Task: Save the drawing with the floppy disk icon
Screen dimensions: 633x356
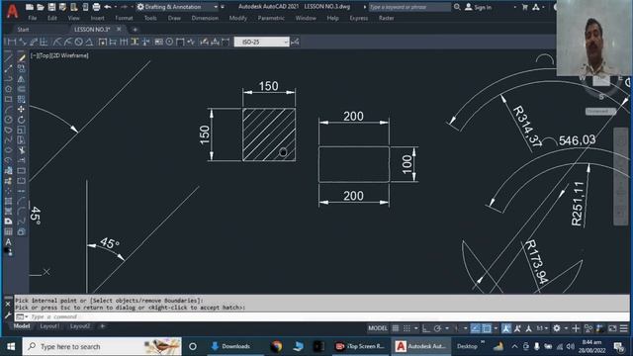Action: coord(51,7)
